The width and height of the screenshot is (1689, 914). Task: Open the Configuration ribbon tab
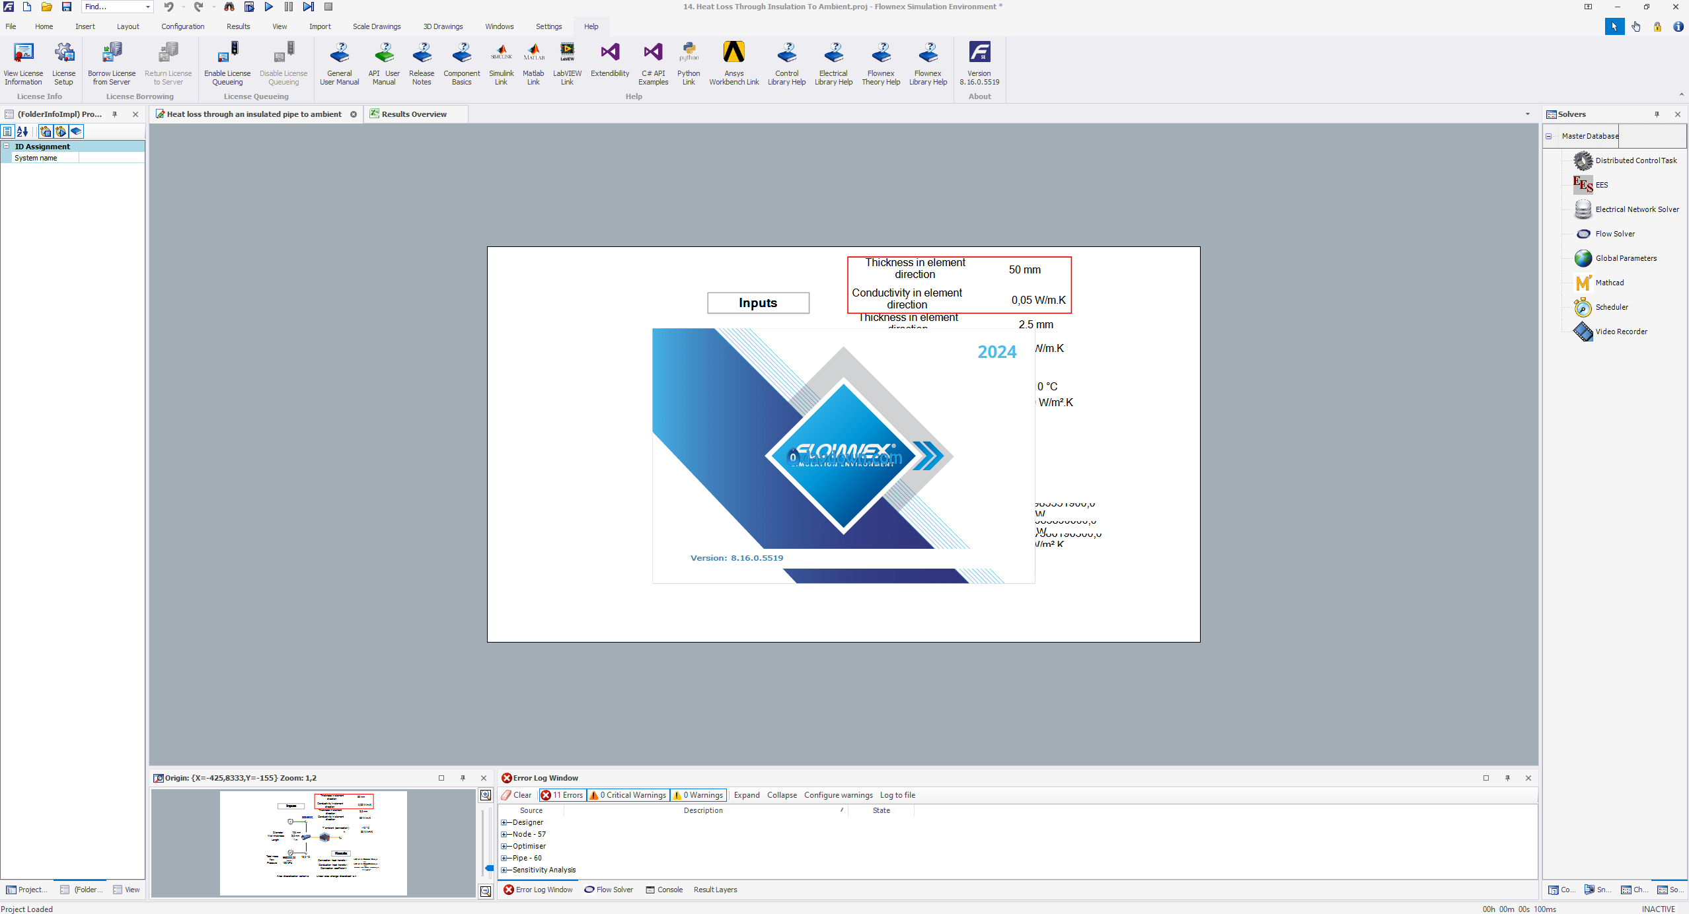183,26
